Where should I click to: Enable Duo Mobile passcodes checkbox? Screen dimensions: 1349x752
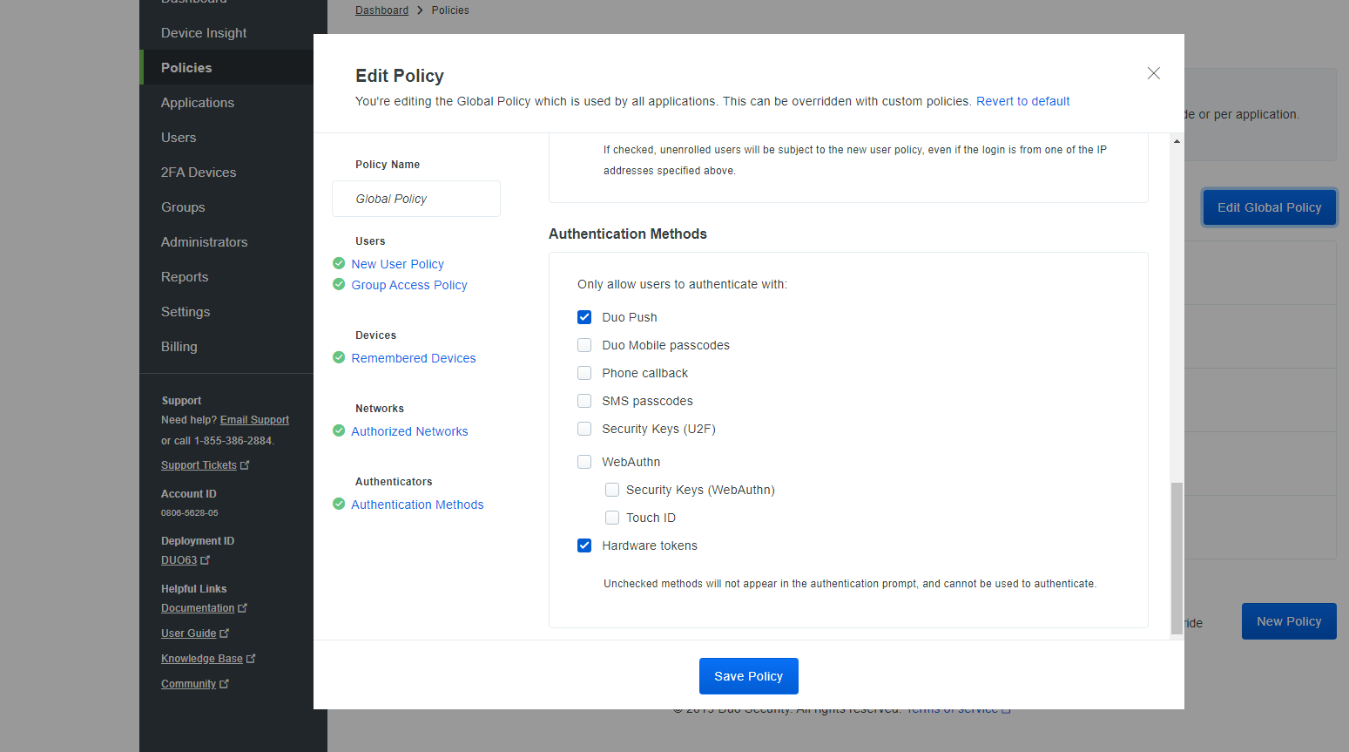(584, 345)
